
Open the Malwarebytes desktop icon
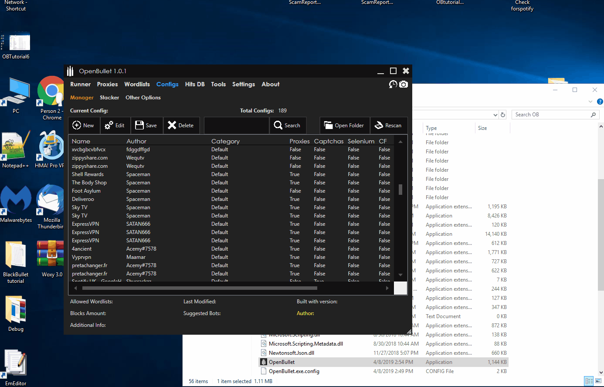[x=16, y=204]
